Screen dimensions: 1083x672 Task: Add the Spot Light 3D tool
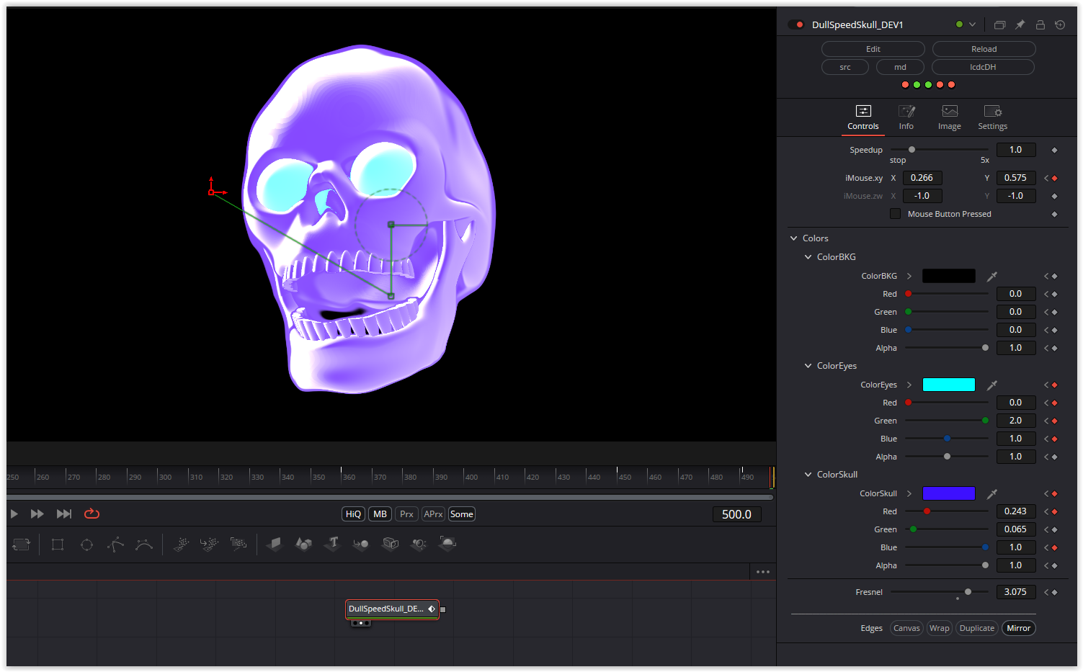(x=419, y=544)
